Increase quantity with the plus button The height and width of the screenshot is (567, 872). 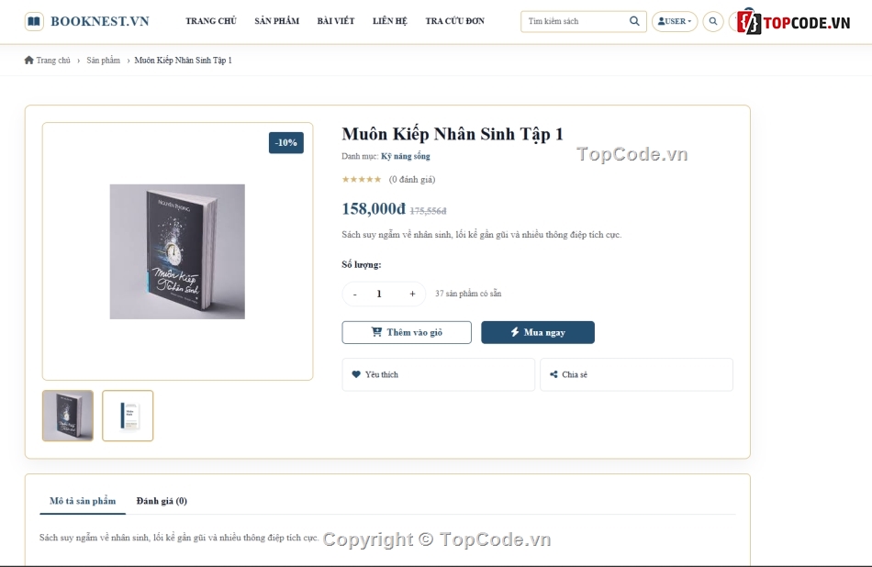click(x=412, y=294)
